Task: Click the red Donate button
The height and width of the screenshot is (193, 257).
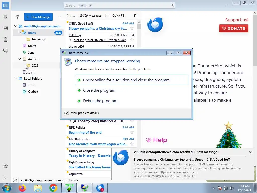Action: 234,28
